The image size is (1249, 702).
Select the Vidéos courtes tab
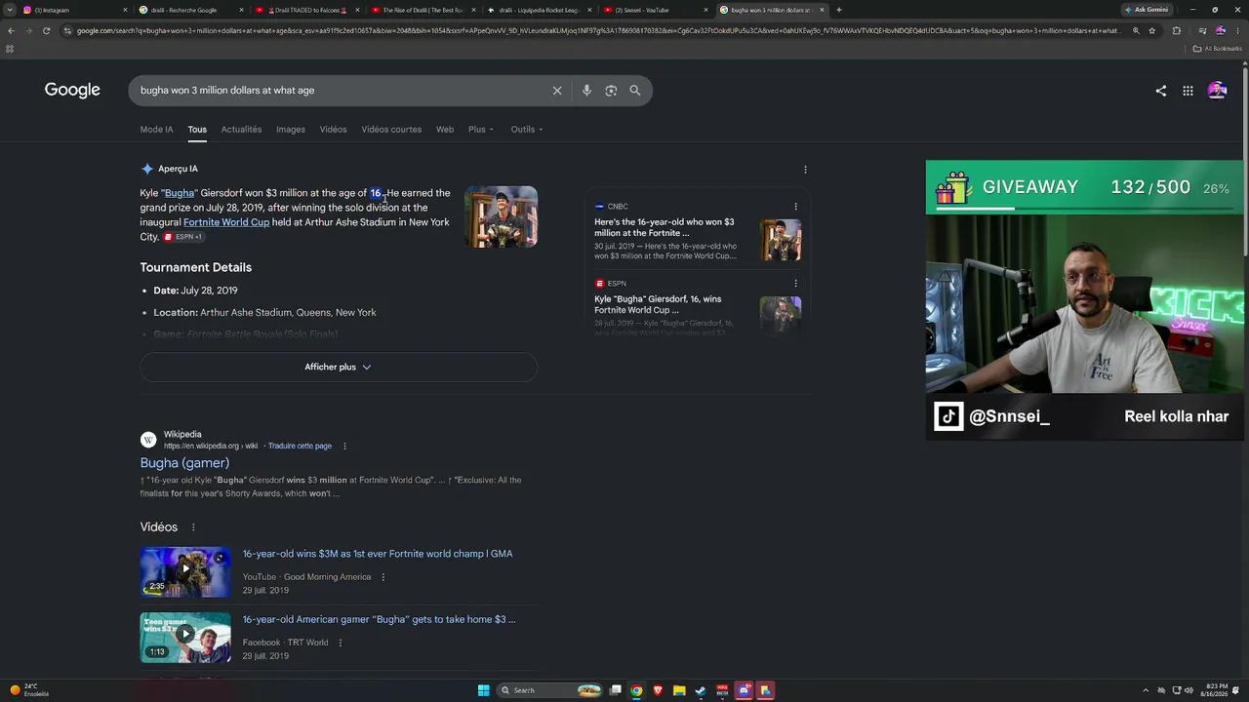[x=391, y=130]
